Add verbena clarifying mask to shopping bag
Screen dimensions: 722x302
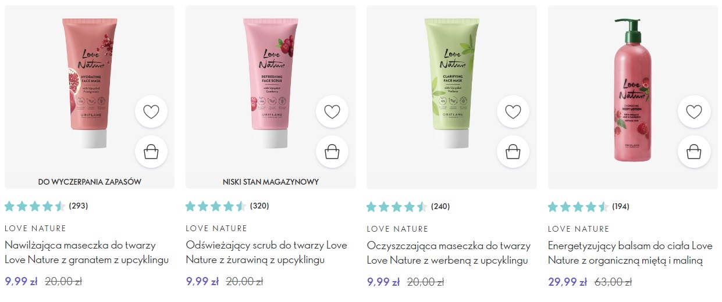coord(513,152)
